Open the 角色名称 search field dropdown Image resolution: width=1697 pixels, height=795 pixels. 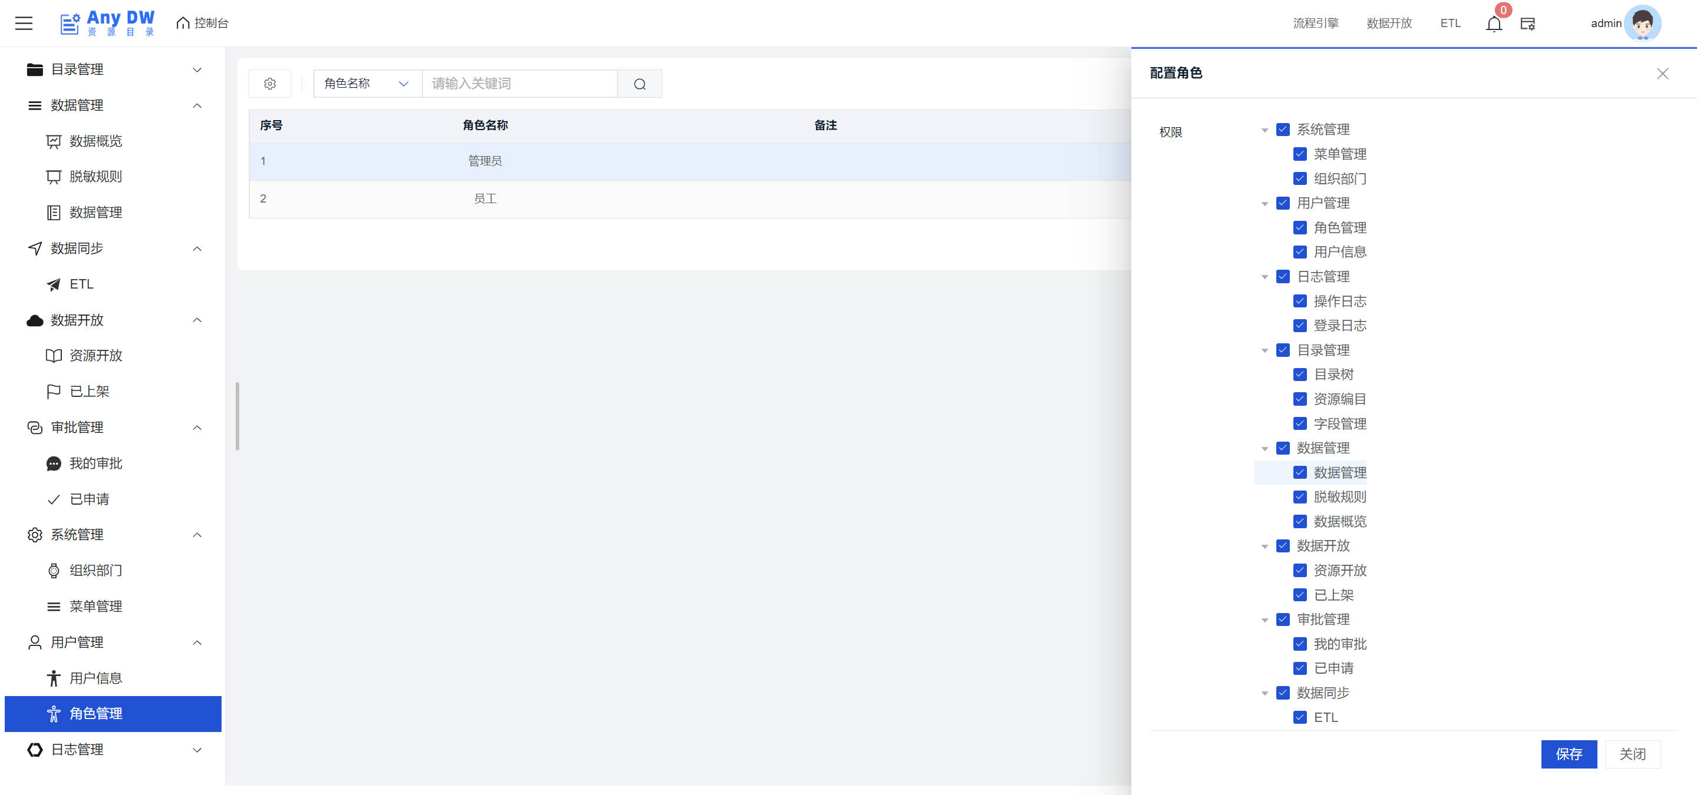367,84
